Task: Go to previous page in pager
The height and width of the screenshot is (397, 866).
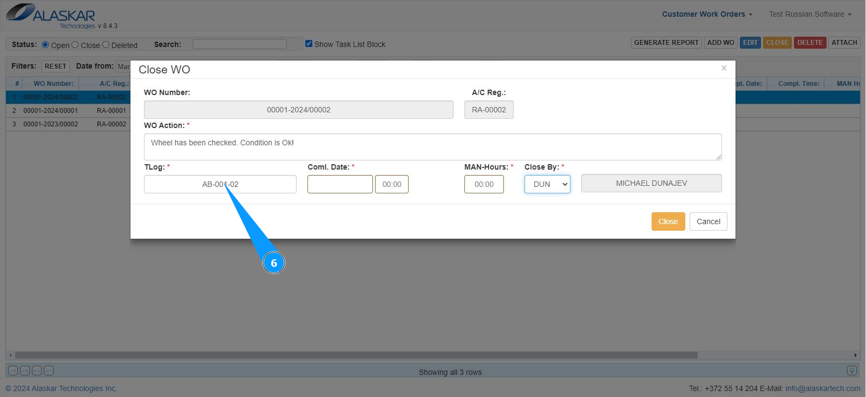Action: [x=25, y=371]
